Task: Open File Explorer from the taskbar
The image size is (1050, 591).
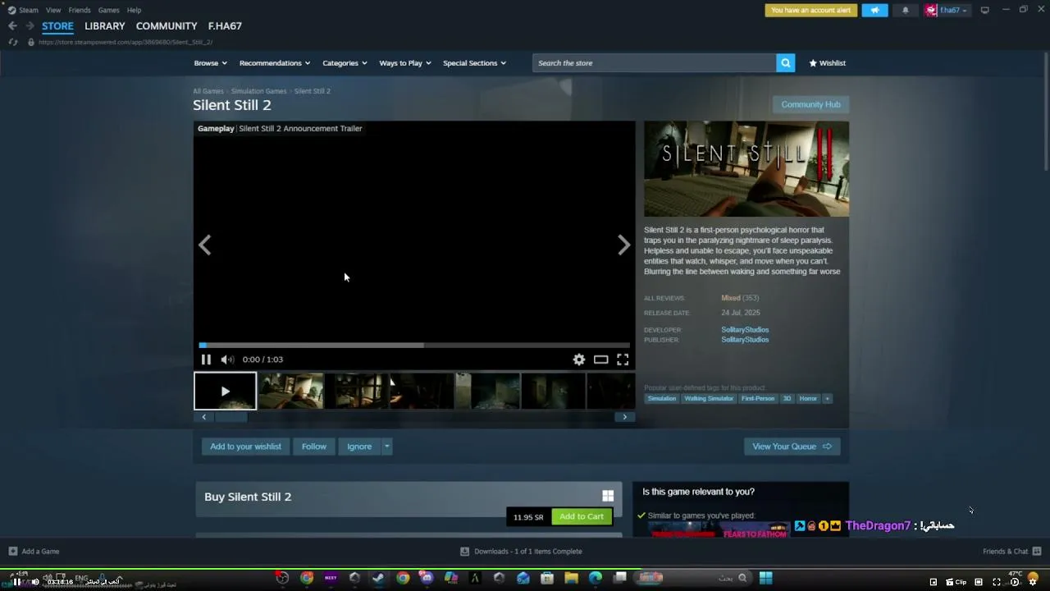Action: coord(571,578)
